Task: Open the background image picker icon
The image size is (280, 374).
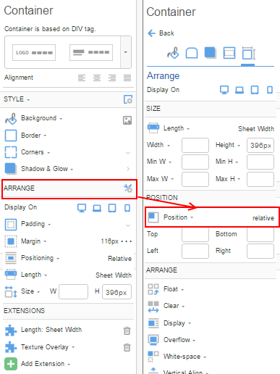Action: (x=127, y=120)
